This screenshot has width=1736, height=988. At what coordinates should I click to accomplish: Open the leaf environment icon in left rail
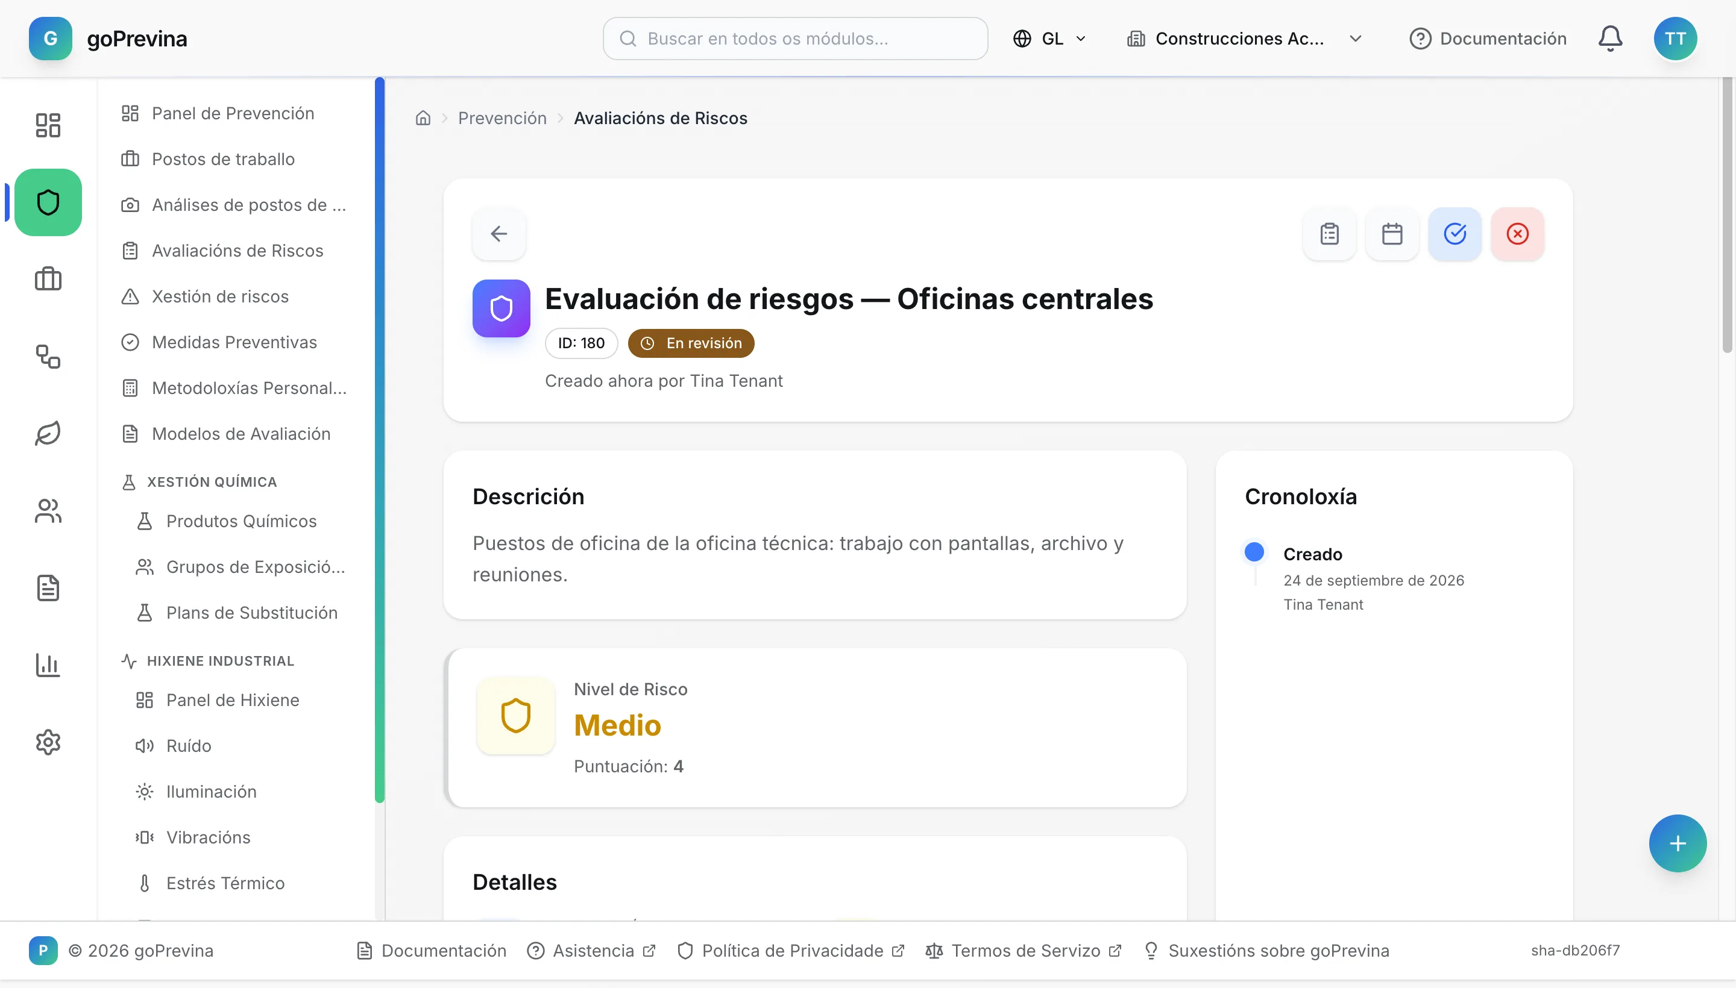coord(48,434)
